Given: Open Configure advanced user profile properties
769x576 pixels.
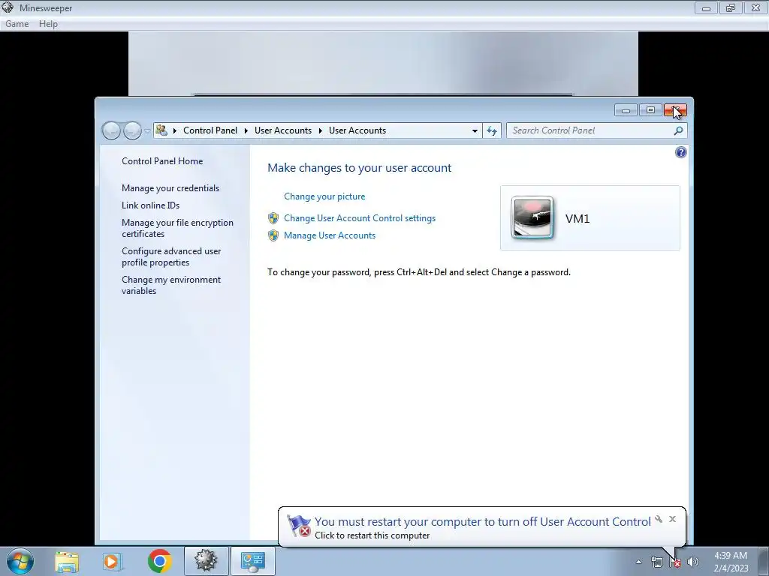Looking at the screenshot, I should point(171,256).
